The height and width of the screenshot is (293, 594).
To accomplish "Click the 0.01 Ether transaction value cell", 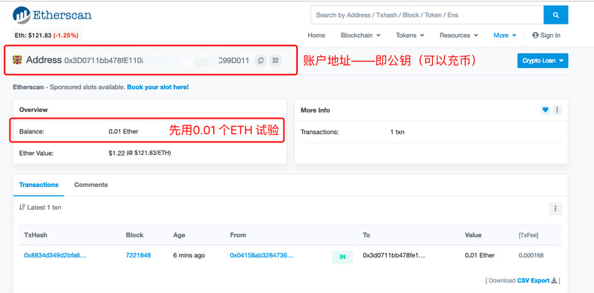I will coord(480,255).
